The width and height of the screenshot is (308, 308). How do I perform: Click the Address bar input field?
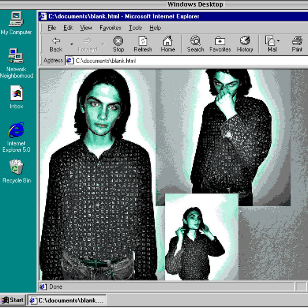[x=185, y=60]
